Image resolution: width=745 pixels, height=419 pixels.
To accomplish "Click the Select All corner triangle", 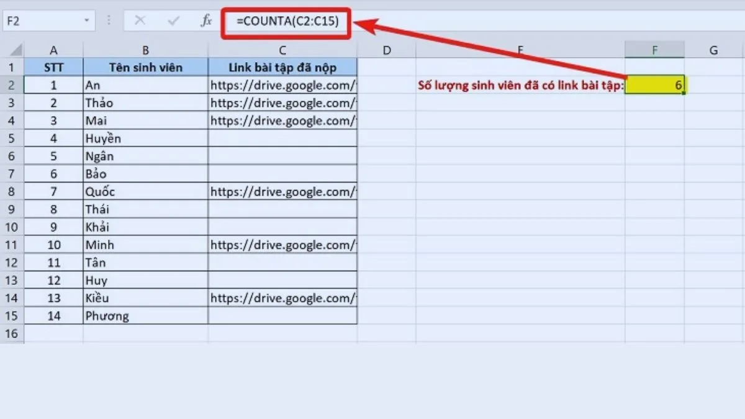I will coord(12,50).
